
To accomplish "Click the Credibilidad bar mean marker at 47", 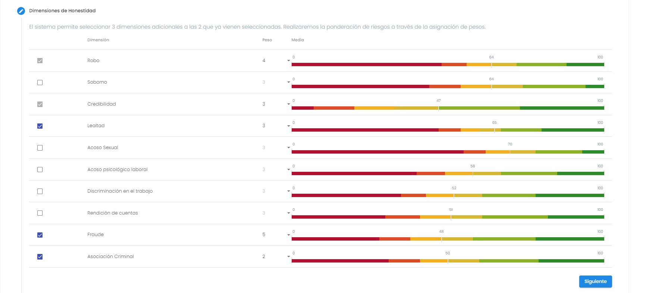I will [439, 108].
